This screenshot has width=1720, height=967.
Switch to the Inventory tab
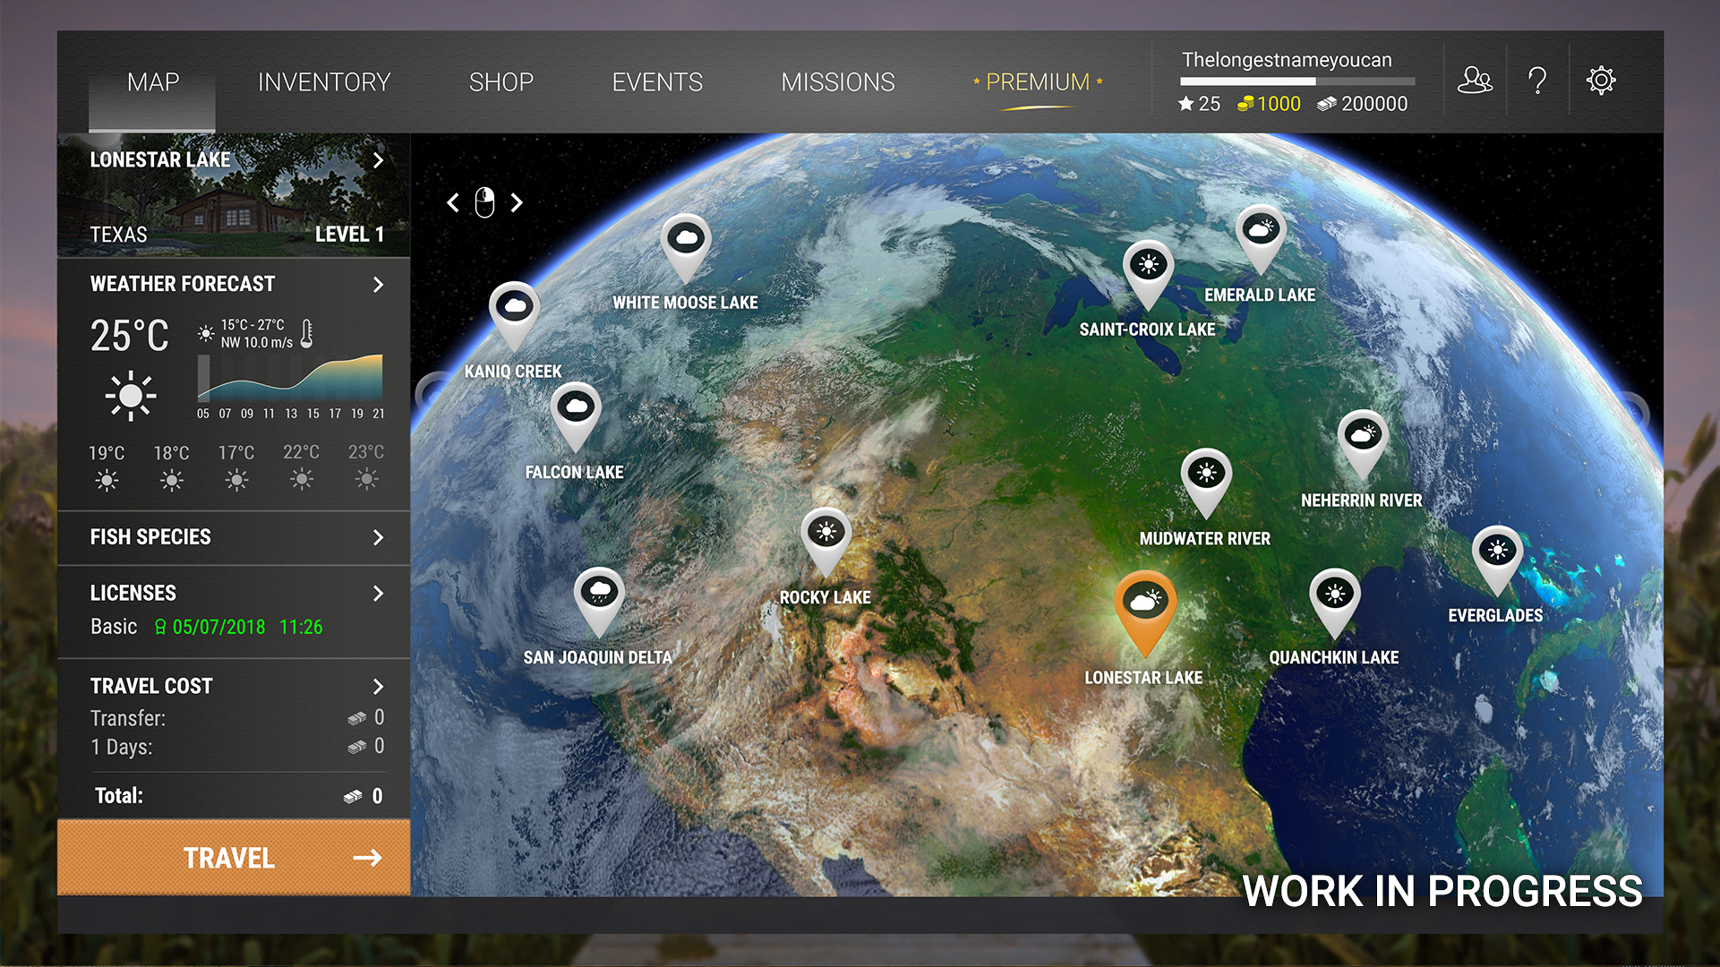tap(324, 82)
